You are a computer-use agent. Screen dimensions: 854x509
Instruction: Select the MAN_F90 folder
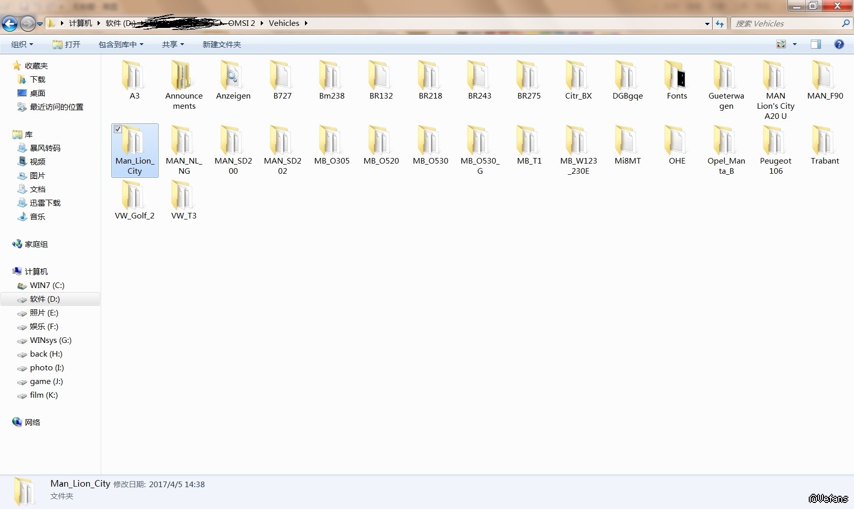click(x=825, y=80)
